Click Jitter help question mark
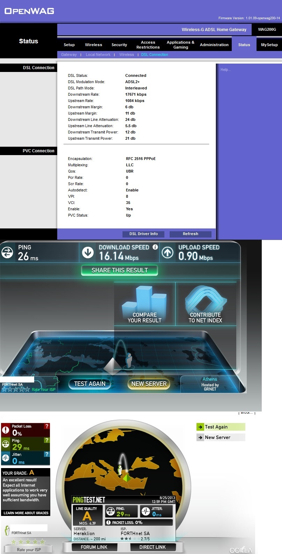Image resolution: width=282 pixels, height=554 pixels. tap(47, 454)
